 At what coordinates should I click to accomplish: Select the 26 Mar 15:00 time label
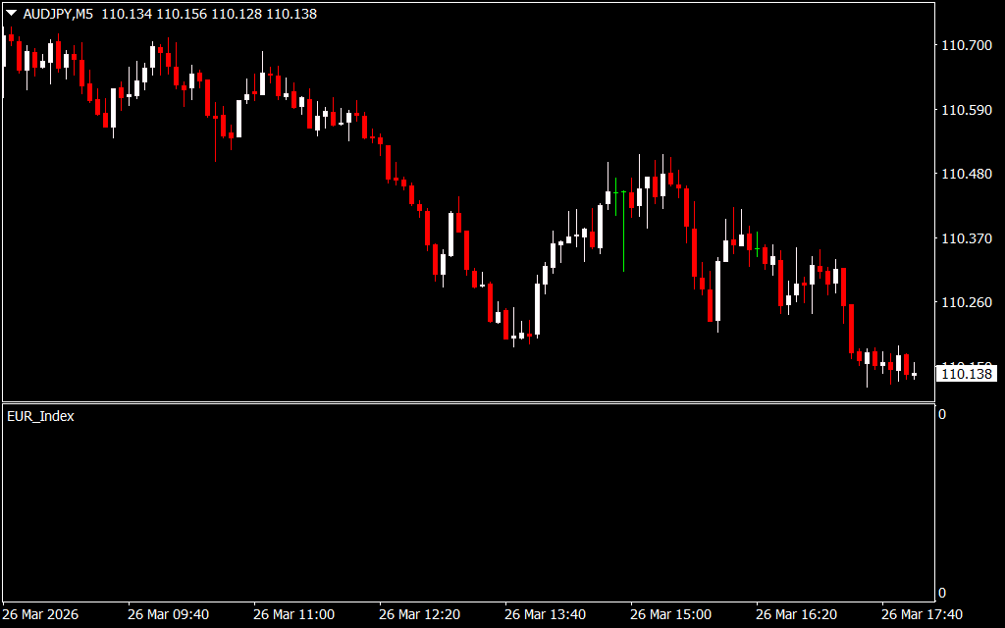pos(670,614)
